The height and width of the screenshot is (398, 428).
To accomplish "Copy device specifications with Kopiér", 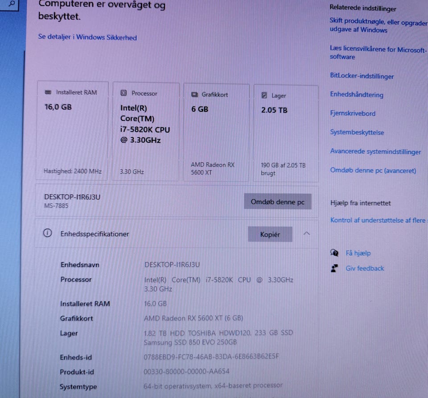I will coord(270,235).
